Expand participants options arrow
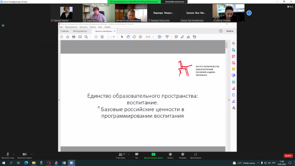Screen dimensions: 295x166 pyautogui.click(x=129, y=154)
